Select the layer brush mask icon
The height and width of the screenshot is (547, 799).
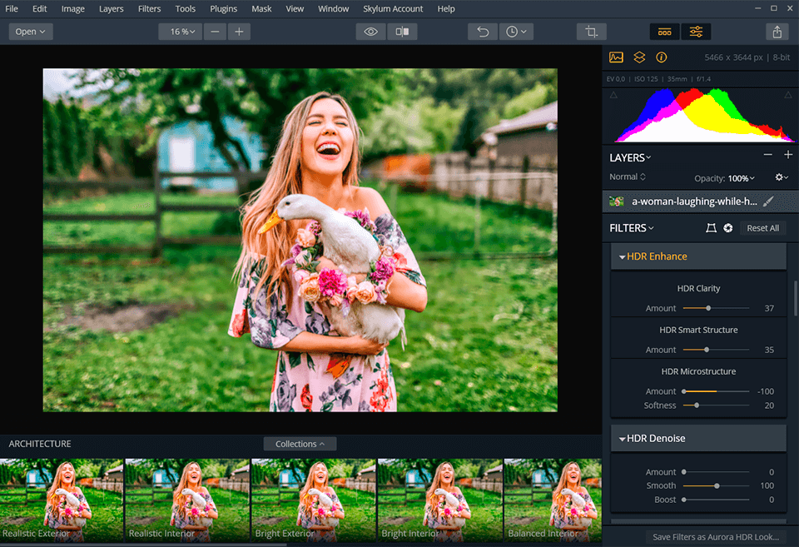(768, 201)
